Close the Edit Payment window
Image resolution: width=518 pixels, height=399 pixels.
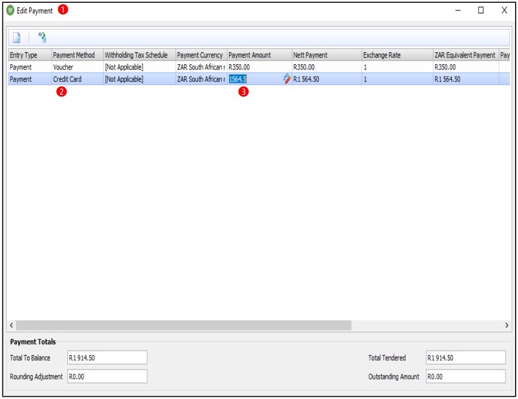click(504, 10)
